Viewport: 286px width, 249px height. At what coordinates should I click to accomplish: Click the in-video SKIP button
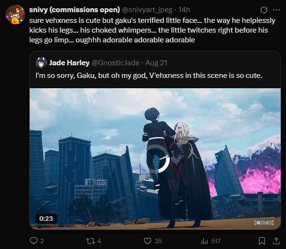264,223
